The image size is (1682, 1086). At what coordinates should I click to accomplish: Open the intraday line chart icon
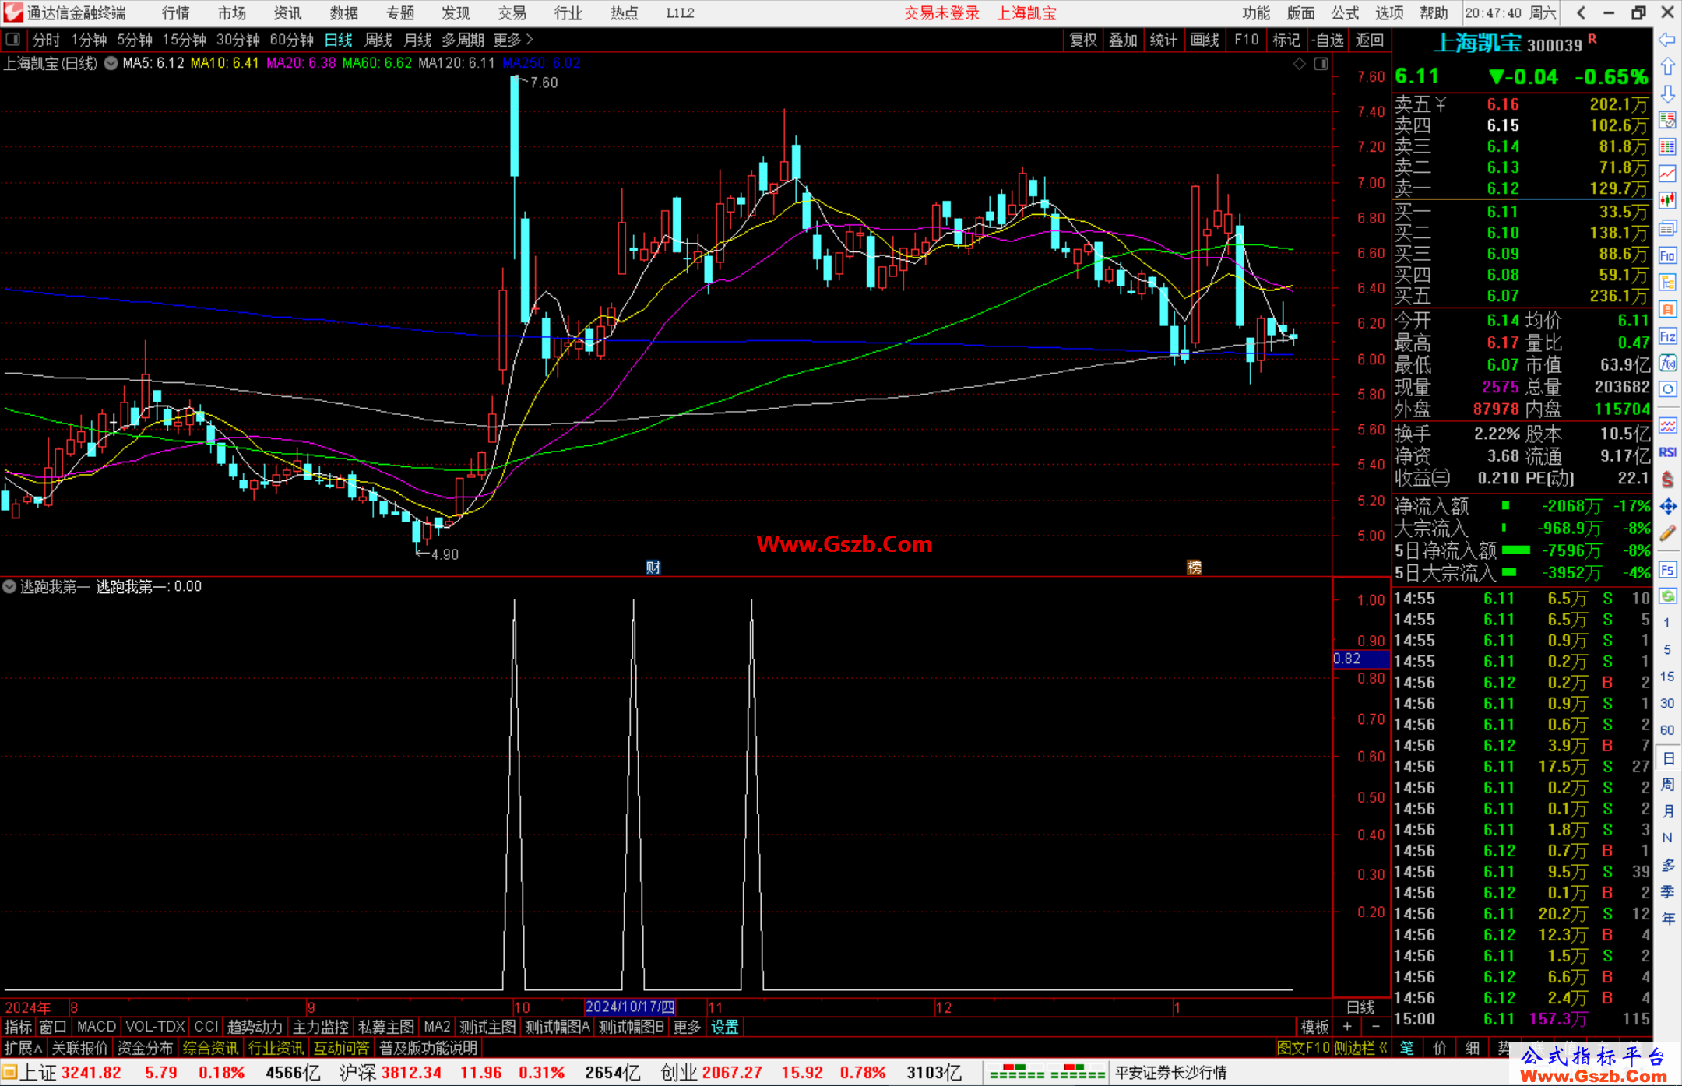tap(1667, 174)
